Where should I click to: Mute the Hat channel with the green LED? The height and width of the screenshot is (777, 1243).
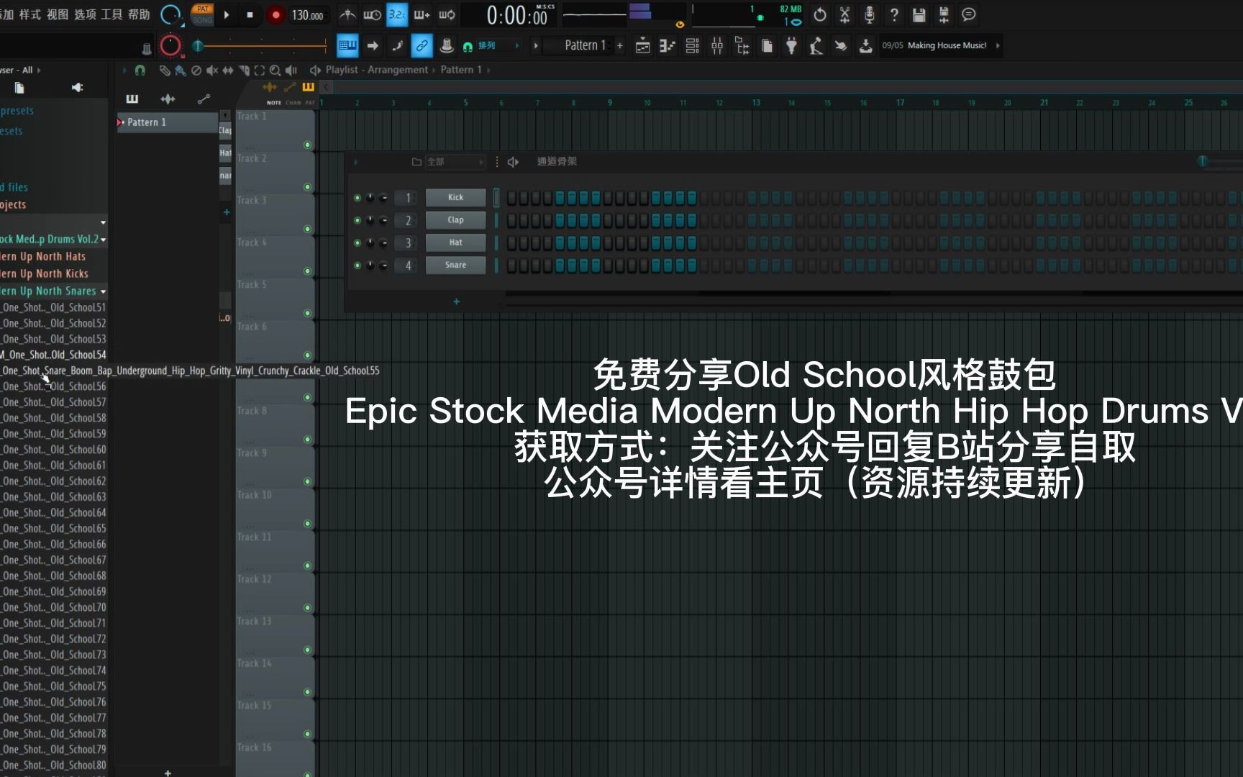coord(358,243)
